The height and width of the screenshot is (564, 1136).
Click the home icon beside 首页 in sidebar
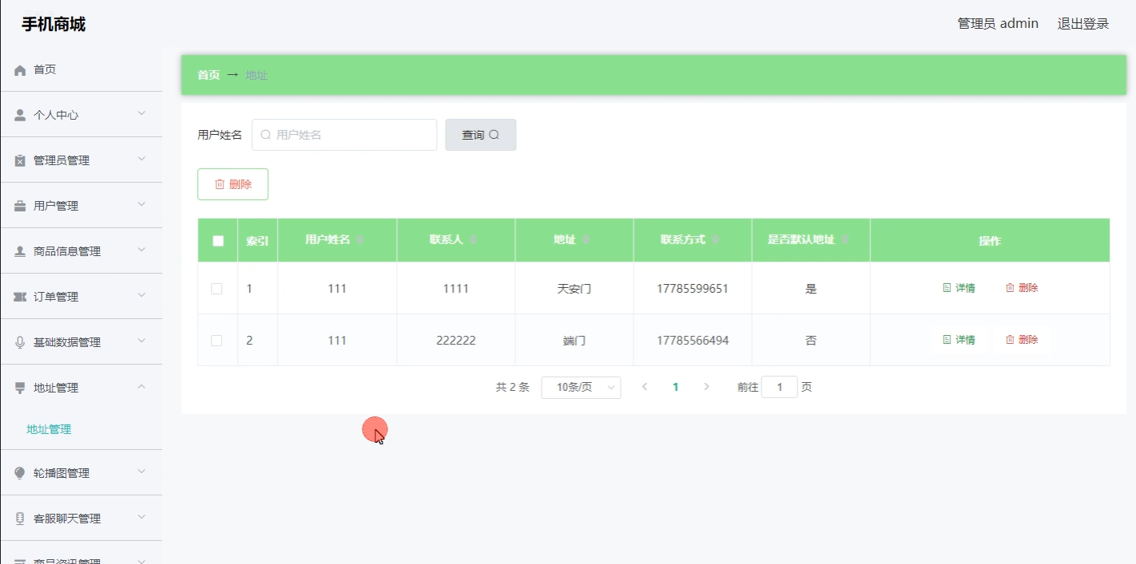(21, 70)
